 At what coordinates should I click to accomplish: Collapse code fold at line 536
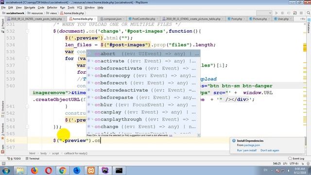pos(27,58)
